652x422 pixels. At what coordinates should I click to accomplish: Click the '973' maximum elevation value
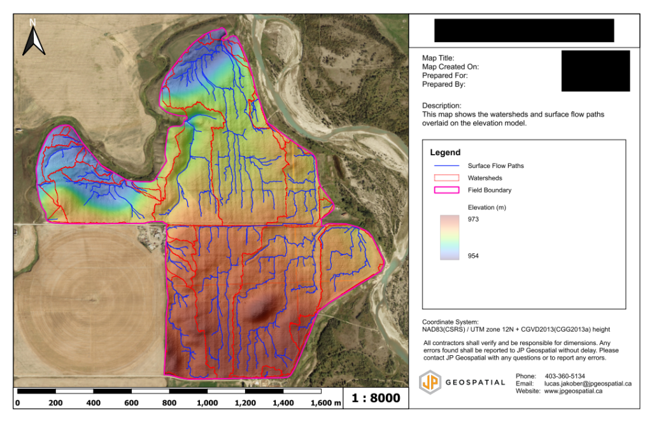tap(473, 219)
